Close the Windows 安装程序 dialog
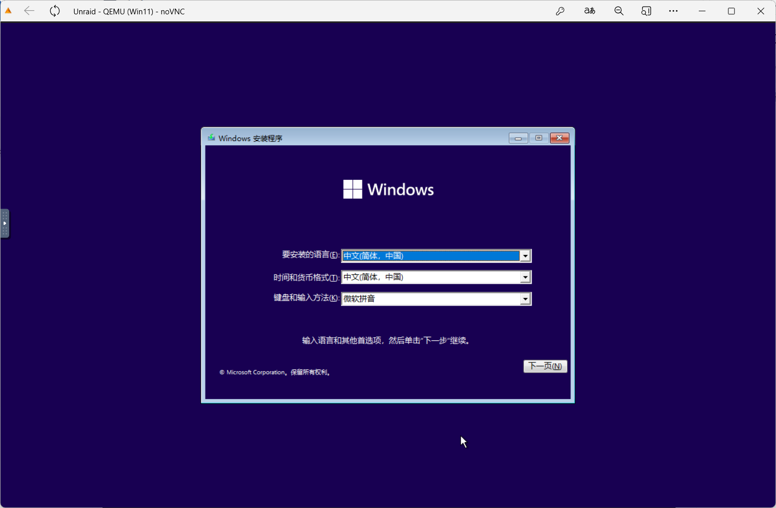 (560, 138)
